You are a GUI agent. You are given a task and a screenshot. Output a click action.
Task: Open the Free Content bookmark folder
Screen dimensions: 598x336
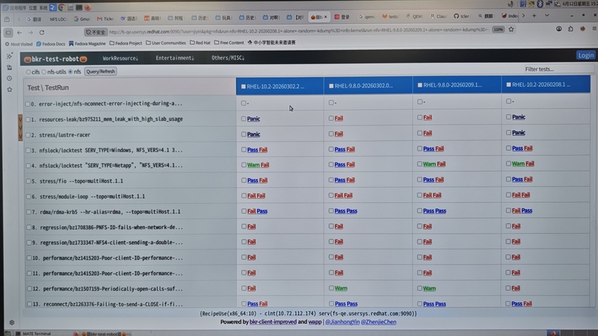coord(229,43)
